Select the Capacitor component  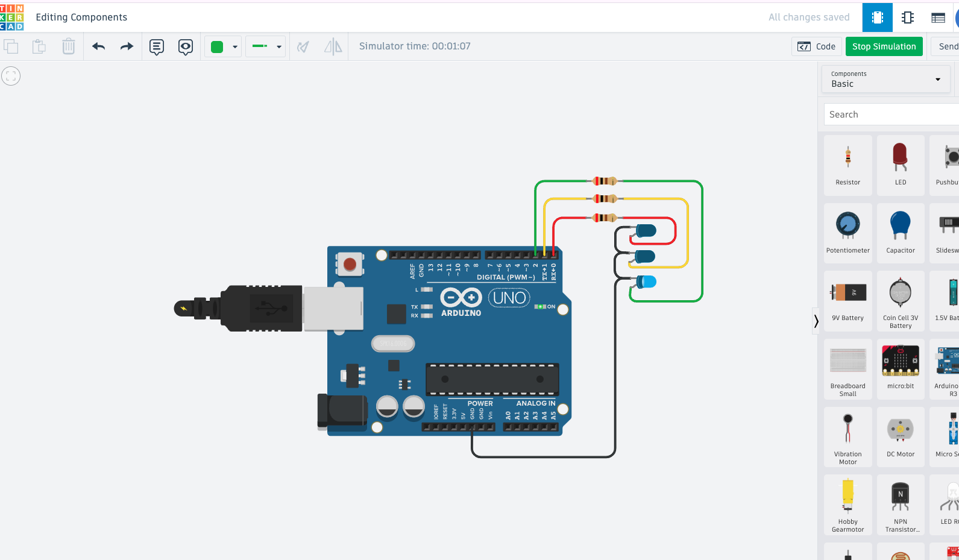tap(901, 233)
